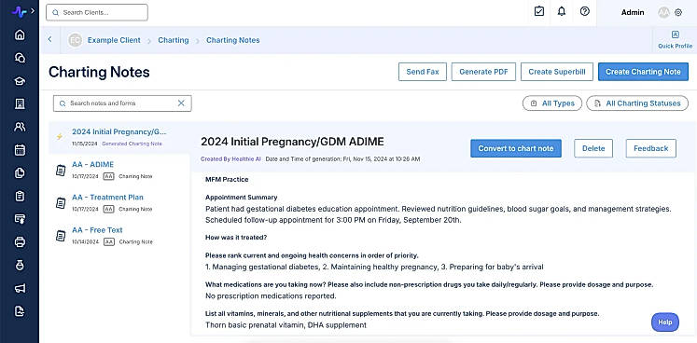Go to the Charting Notes breadcrumb link
The height and width of the screenshot is (343, 697).
[x=233, y=40]
